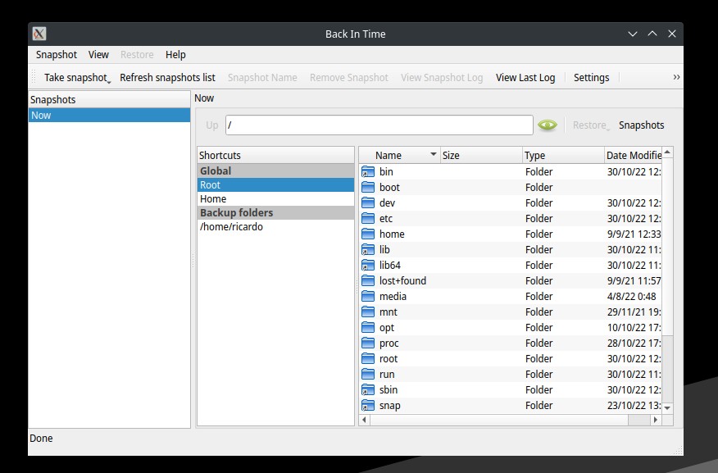Click the mnt folder icon
Image resolution: width=718 pixels, height=473 pixels.
click(x=368, y=312)
